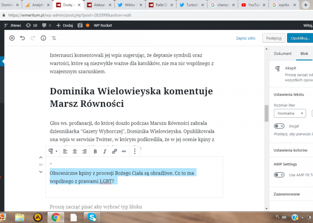Open the block navigation list icon
Screen dimensions: 313x223
tap(54, 38)
